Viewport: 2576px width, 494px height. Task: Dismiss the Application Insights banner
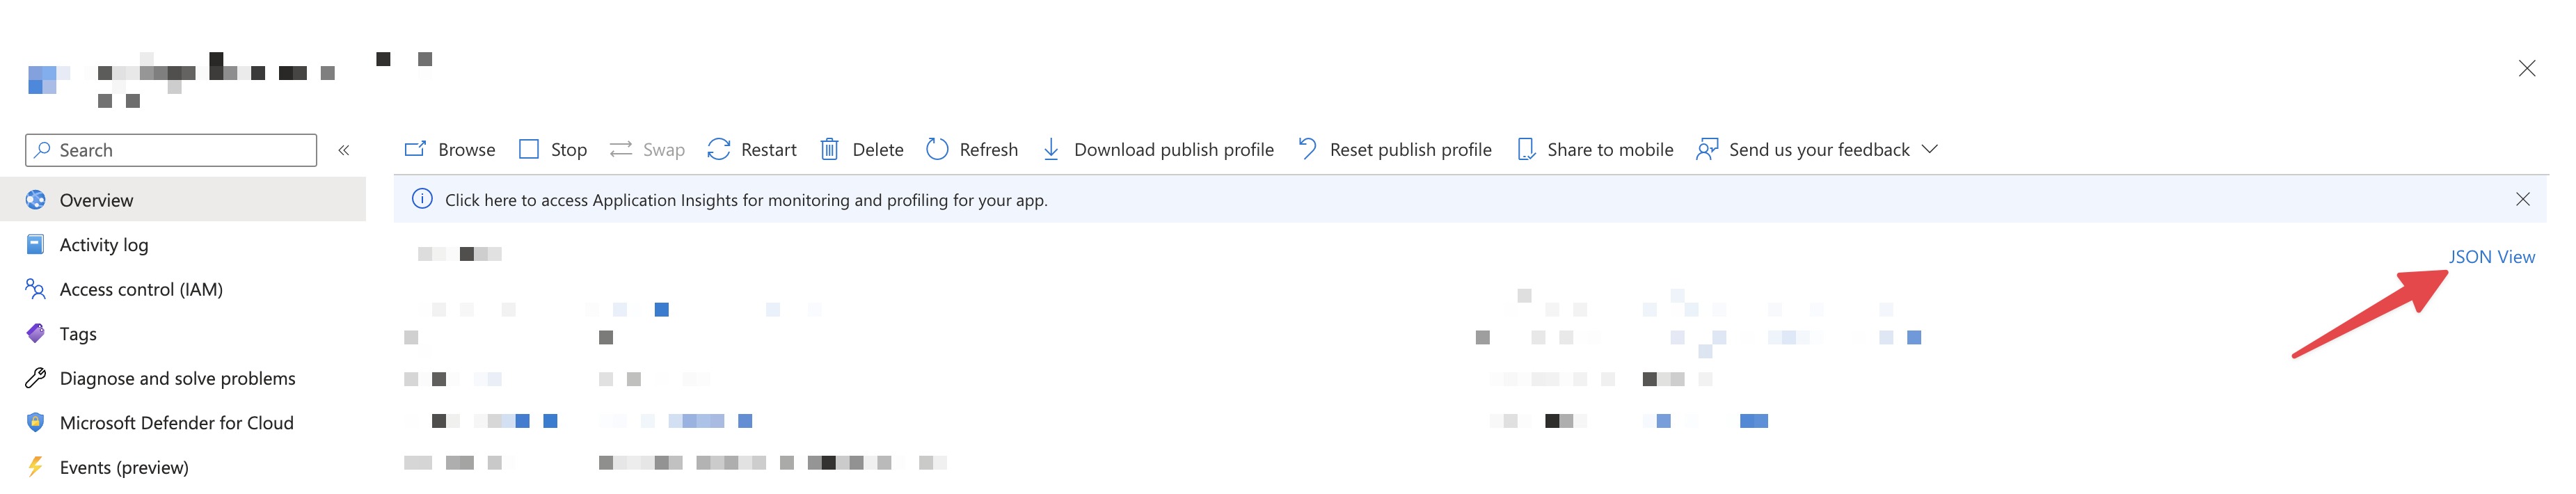coord(2522,199)
